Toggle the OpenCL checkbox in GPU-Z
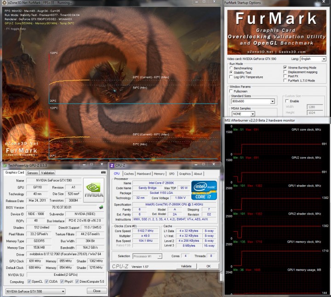 29,281
